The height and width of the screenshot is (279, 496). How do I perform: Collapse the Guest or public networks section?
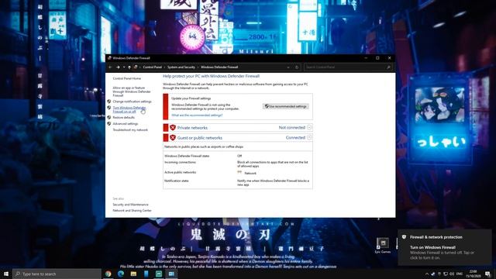pos(309,138)
